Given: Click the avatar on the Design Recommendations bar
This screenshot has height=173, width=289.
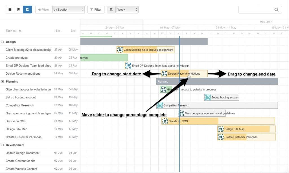Looking at the screenshot, I should tap(164, 74).
